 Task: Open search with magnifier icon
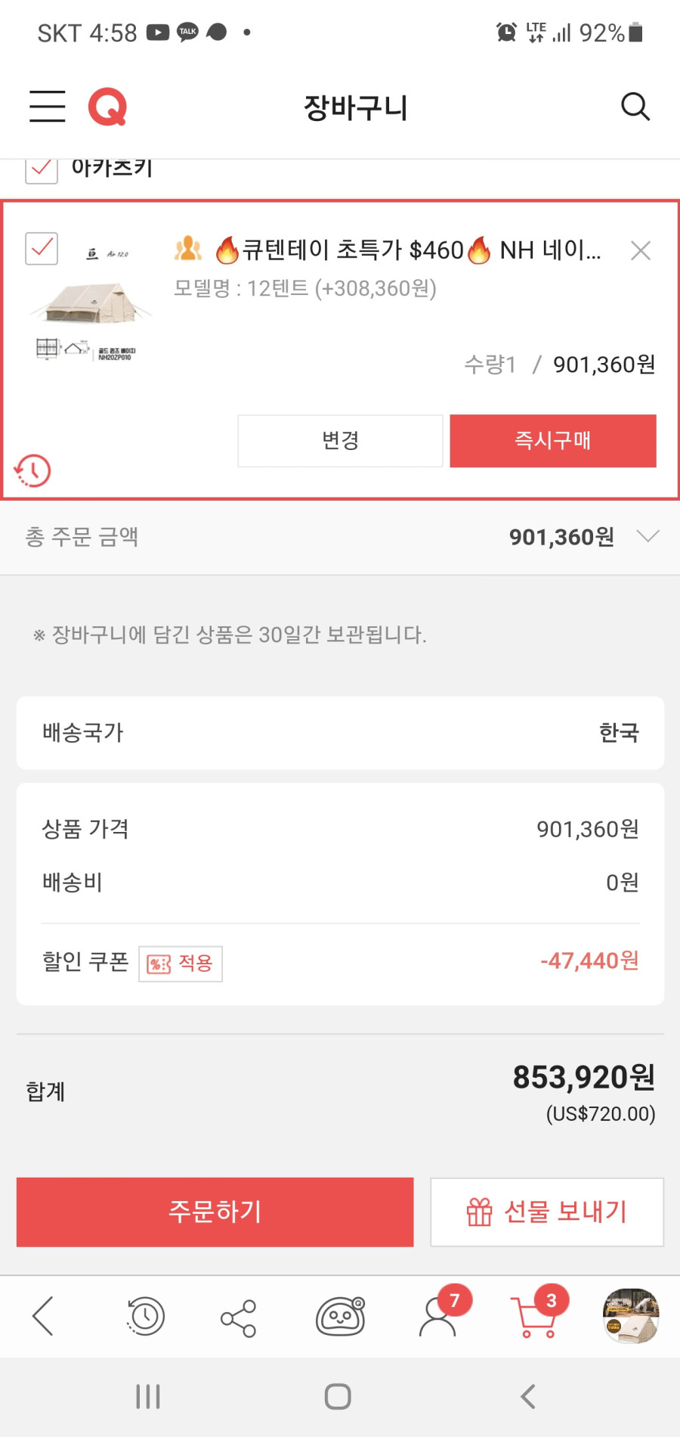coord(635,107)
